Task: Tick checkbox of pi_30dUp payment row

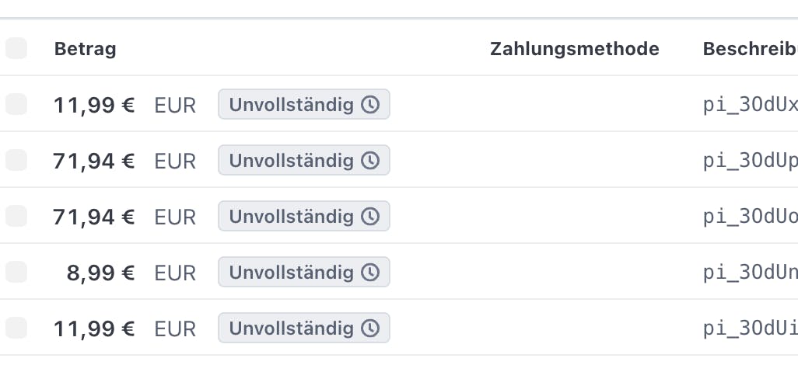Action: click(x=16, y=160)
